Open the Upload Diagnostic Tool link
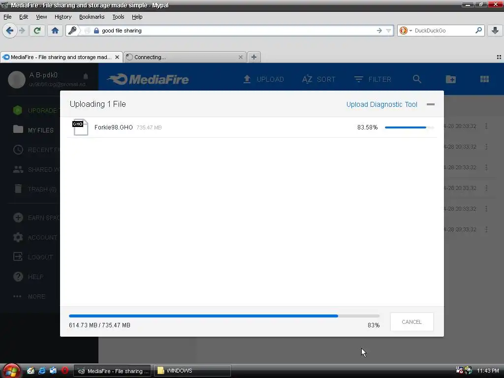Screen dimensions: 504x378 (x=381, y=104)
